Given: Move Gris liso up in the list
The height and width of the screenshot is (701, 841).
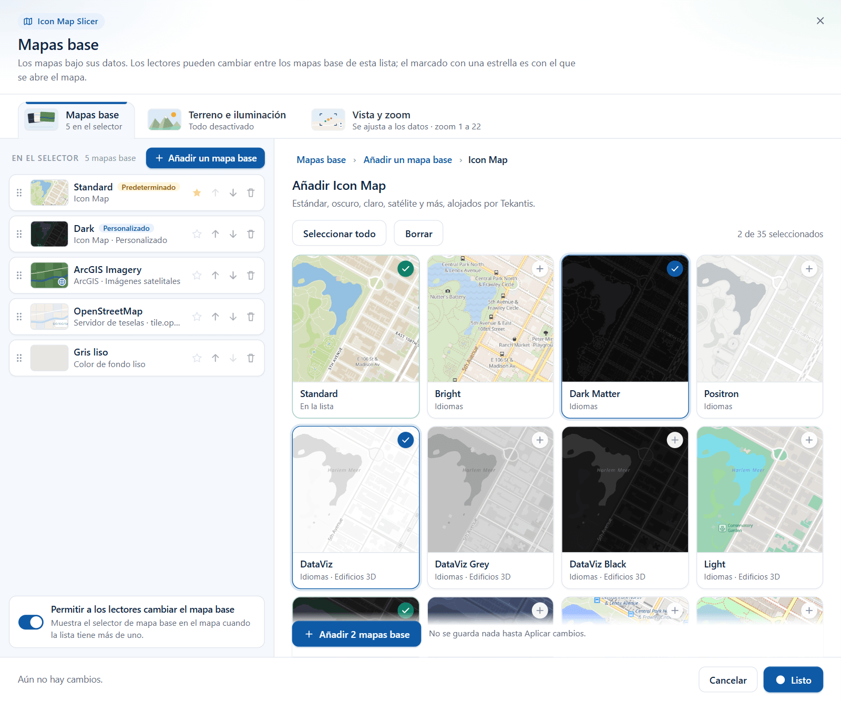Looking at the screenshot, I should point(215,358).
